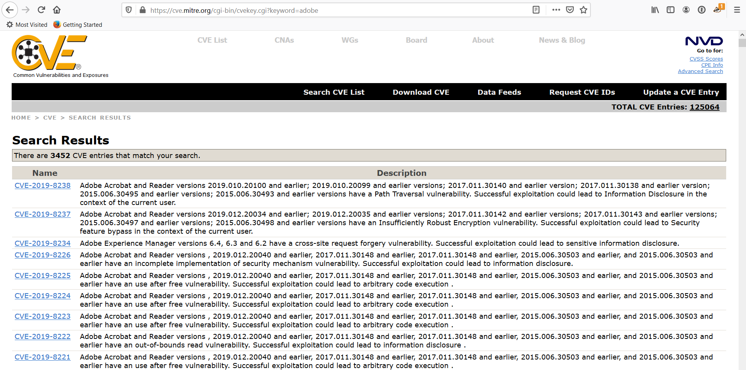Reload the current page
Viewport: 746px width, 370px height.
(41, 10)
